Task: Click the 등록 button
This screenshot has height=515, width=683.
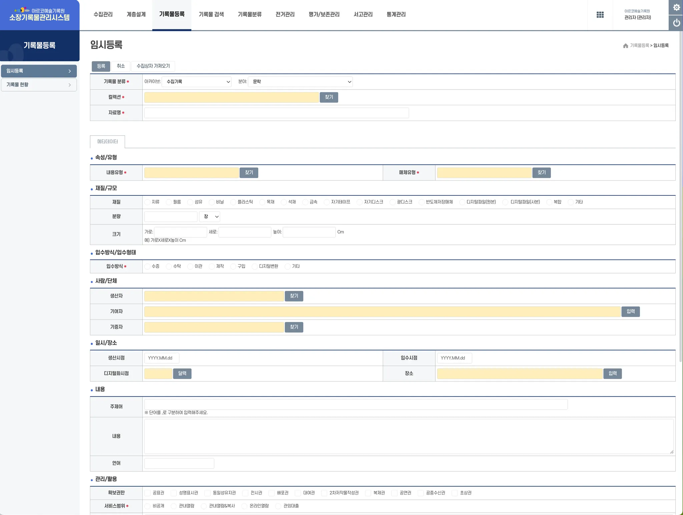Action: (101, 66)
